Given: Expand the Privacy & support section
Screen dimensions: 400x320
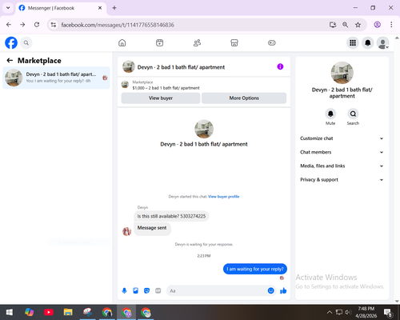Looking at the screenshot, I should point(342,180).
